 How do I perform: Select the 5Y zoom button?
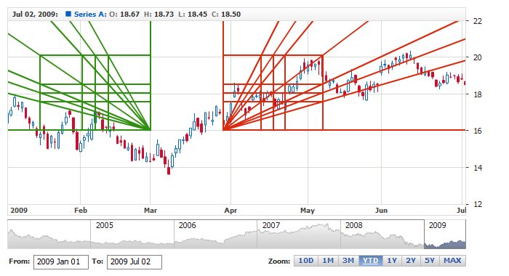[x=430, y=261]
